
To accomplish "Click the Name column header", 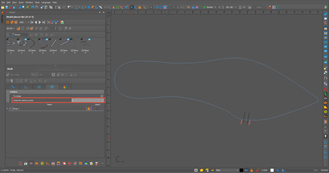I will pyautogui.click(x=49, y=104).
